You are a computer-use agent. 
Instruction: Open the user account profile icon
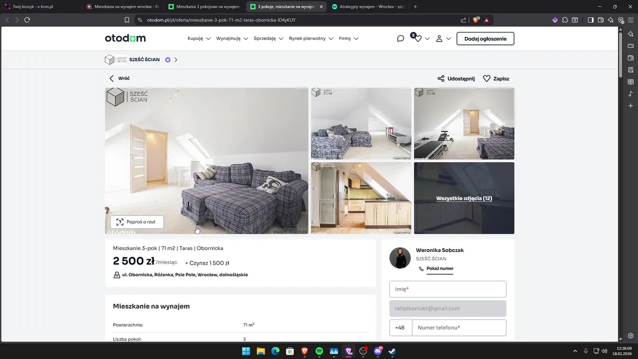439,38
